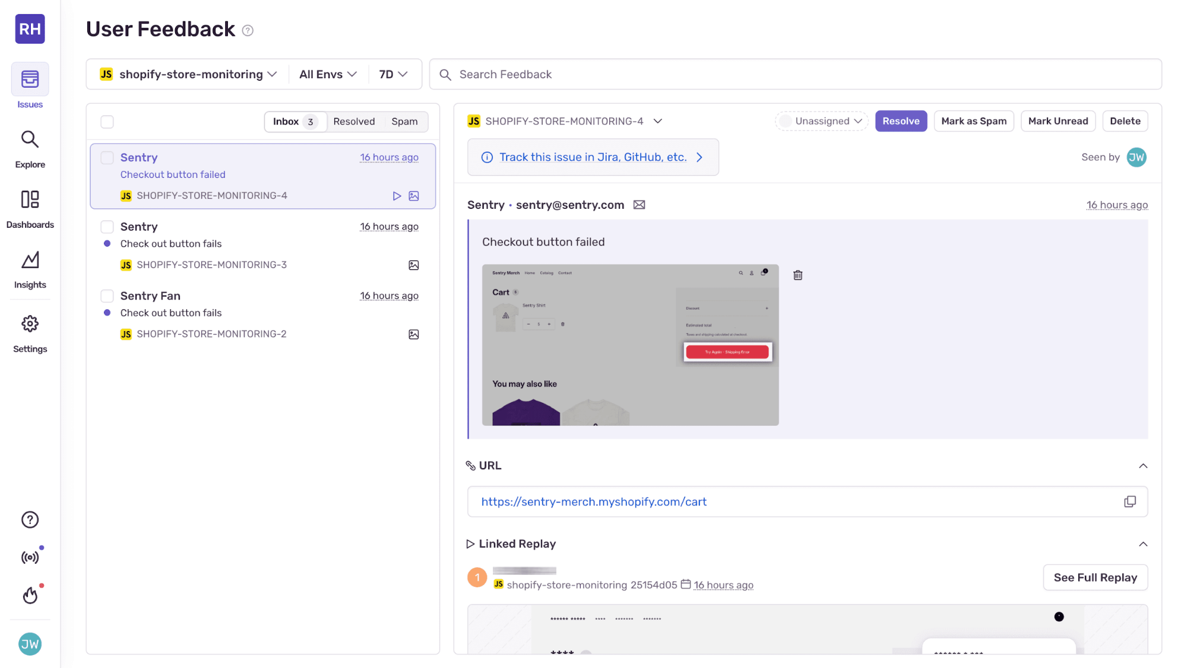
Task: Switch to the Spam tab
Action: (405, 121)
